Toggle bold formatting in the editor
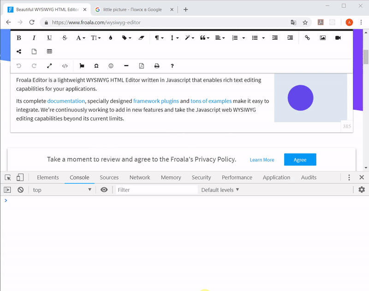The image size is (369, 291). point(18,37)
